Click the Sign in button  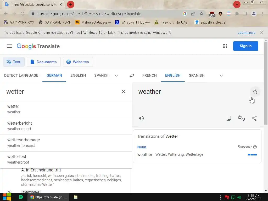[x=245, y=46]
